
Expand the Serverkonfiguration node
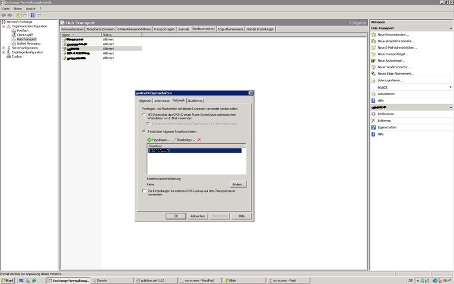tap(4, 48)
